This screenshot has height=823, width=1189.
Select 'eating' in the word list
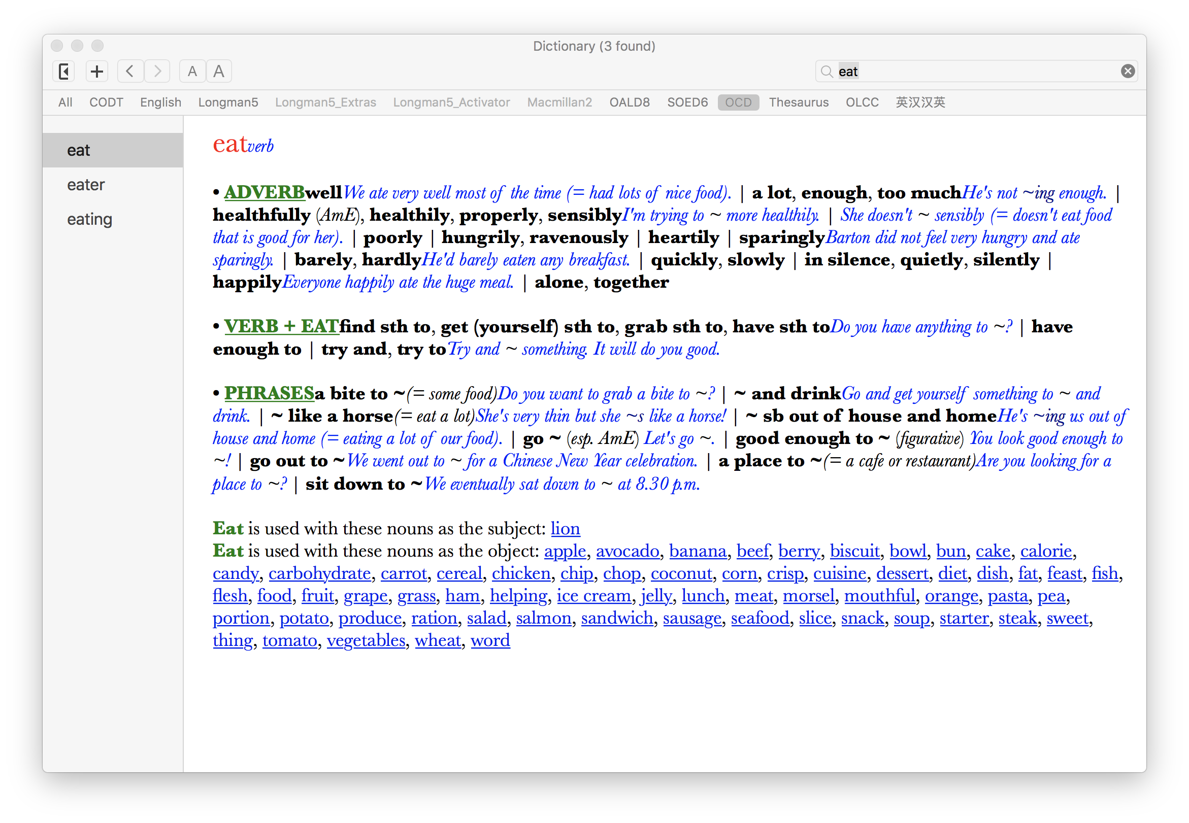(89, 219)
